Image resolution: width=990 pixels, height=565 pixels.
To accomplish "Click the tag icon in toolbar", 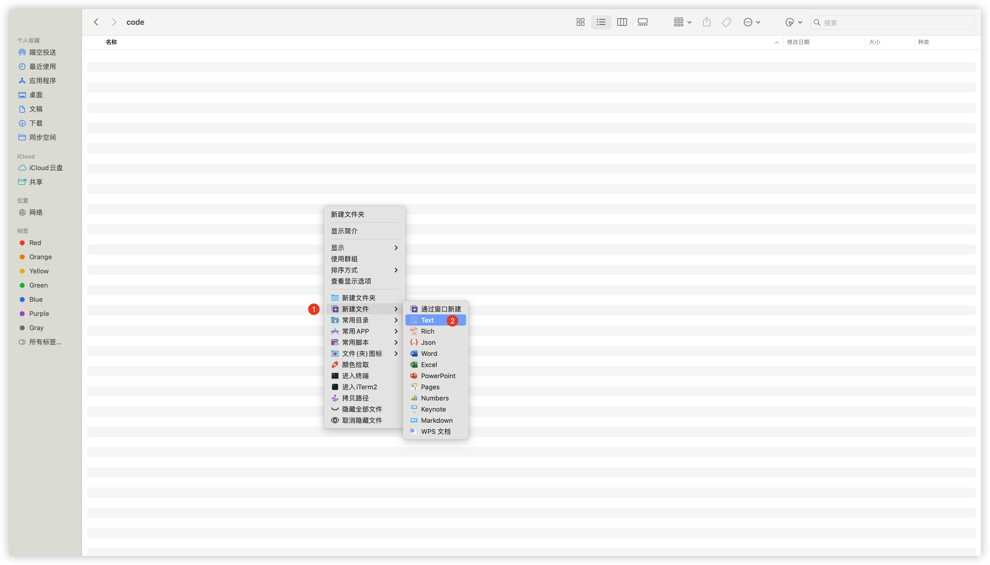I will 727,22.
